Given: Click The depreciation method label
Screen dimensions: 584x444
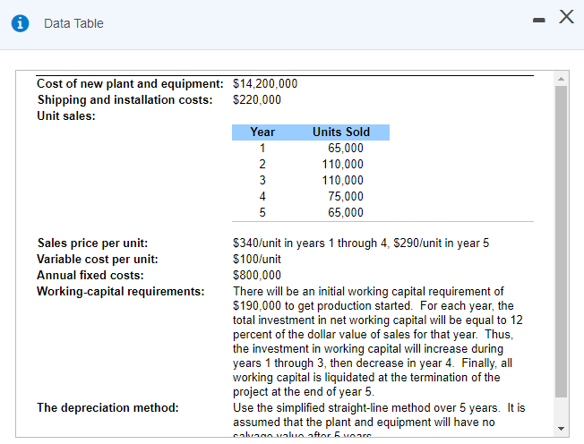Looking at the screenshot, I should [107, 407].
